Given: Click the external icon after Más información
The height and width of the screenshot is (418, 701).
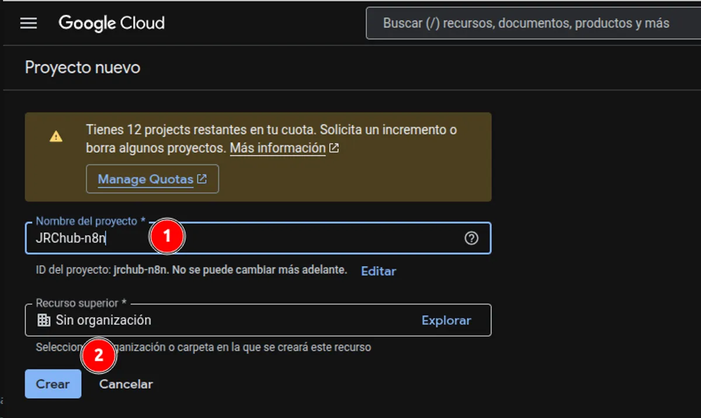Looking at the screenshot, I should pyautogui.click(x=334, y=148).
